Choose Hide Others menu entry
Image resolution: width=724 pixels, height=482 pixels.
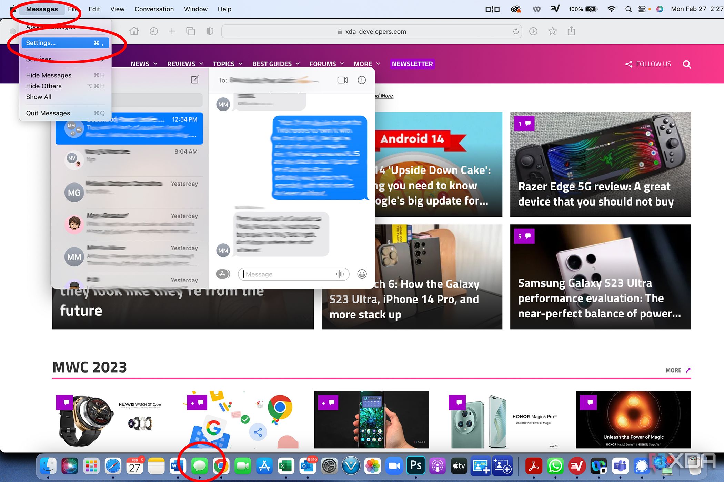tap(65, 86)
